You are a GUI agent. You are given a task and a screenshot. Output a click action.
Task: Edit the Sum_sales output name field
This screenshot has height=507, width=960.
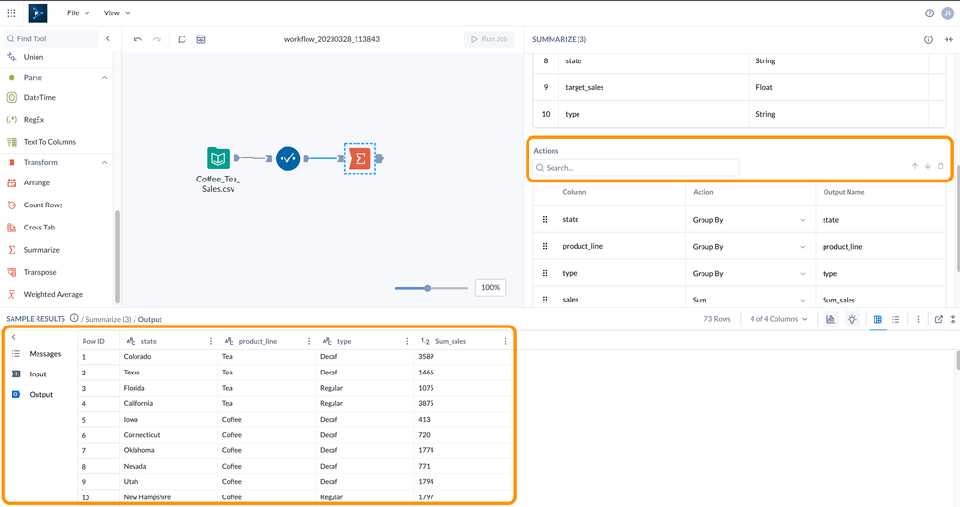pyautogui.click(x=880, y=300)
